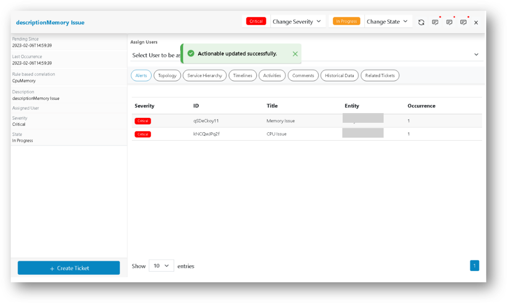Image resolution: width=508 pixels, height=304 pixels.
Task: Click Critical badge in CPU Issue row
Action: pos(143,134)
